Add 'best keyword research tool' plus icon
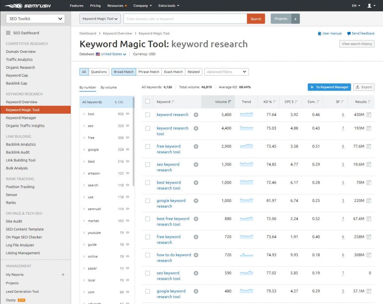 (x=196, y=182)
